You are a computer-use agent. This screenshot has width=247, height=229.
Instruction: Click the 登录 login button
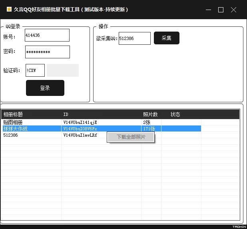pos(45,88)
